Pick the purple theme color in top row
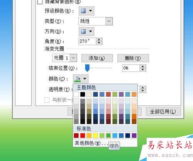 [121, 94]
